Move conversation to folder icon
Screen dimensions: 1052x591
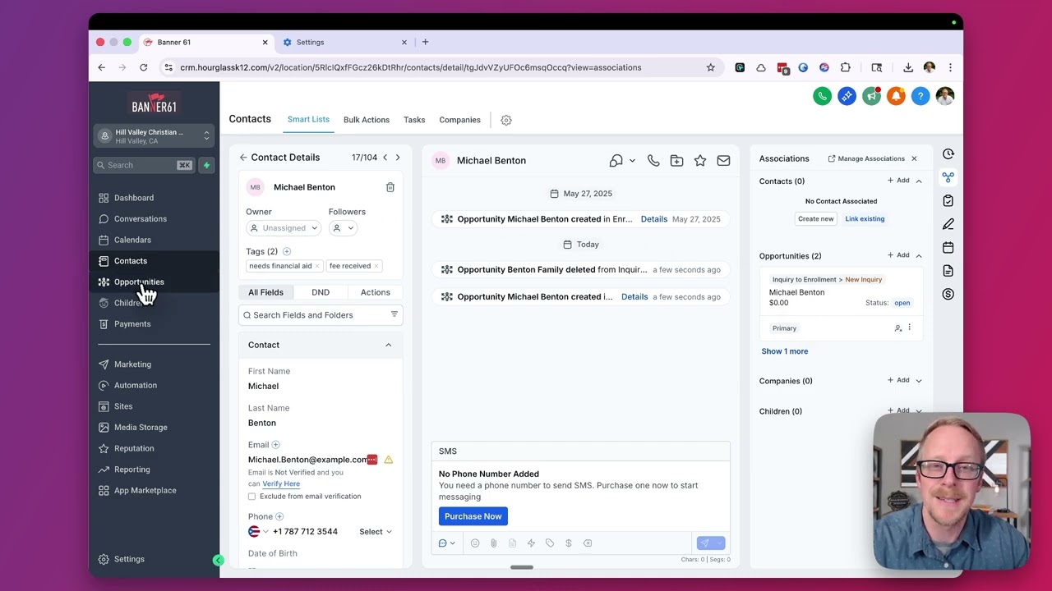(676, 161)
